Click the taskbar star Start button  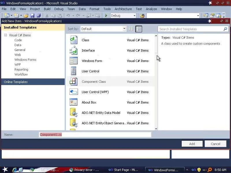pos(5,170)
